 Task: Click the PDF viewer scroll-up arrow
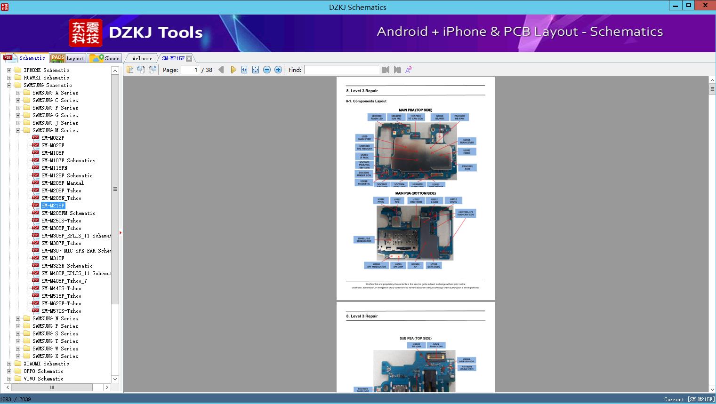pyautogui.click(x=712, y=80)
